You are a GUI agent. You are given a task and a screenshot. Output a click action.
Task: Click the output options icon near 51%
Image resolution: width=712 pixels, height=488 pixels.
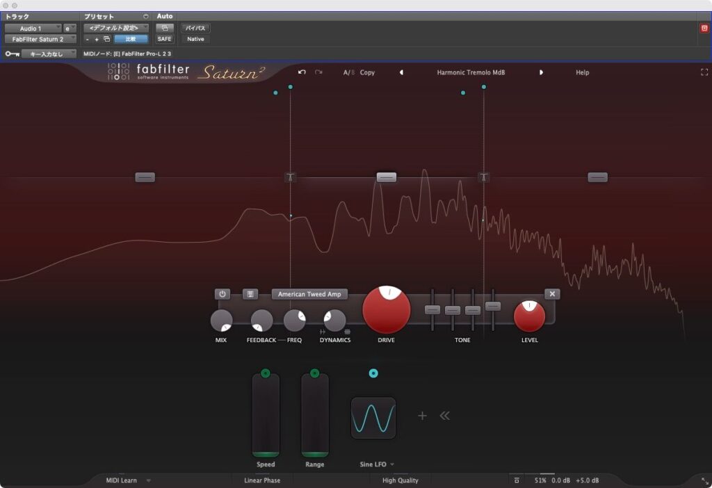517,480
